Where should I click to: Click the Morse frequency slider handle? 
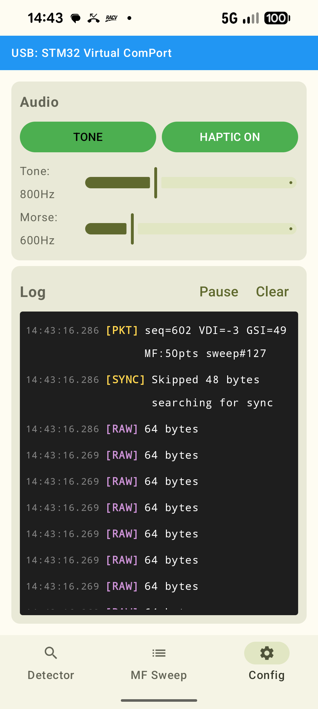pyautogui.click(x=132, y=229)
